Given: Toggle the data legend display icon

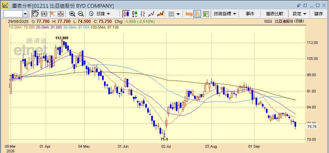Looking at the screenshot, I should 197,14.
